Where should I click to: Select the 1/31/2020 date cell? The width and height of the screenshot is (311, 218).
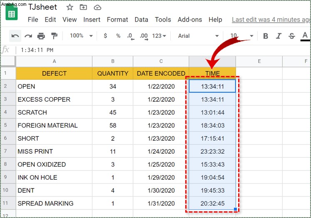coord(161,203)
